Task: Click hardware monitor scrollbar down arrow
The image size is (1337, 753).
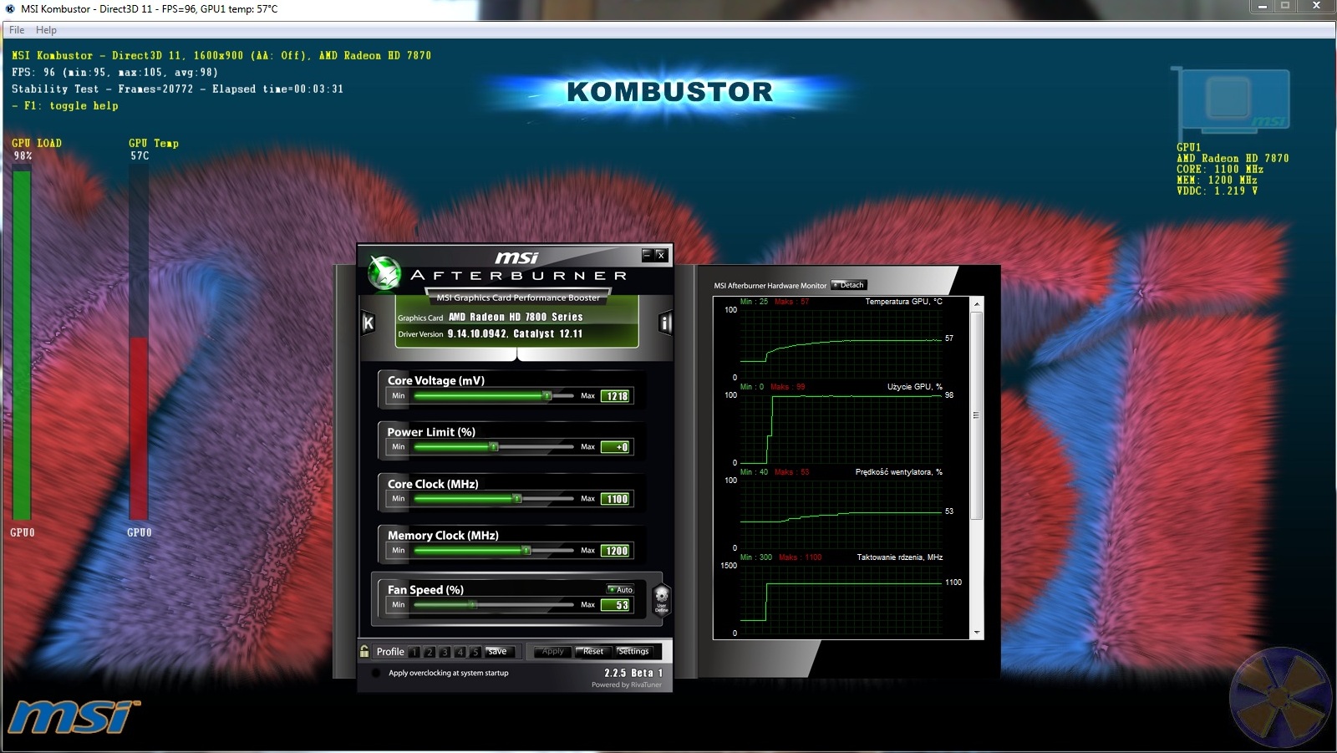Action: click(977, 633)
